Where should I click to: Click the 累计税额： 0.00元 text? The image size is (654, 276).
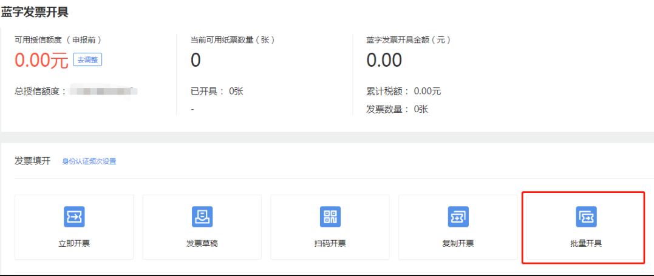point(403,92)
